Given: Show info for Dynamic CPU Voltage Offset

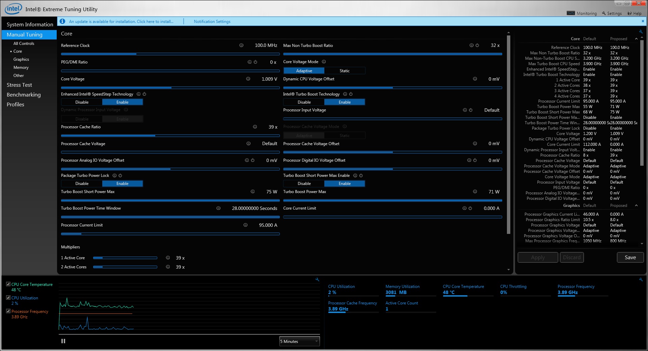Looking at the screenshot, I should coord(475,79).
